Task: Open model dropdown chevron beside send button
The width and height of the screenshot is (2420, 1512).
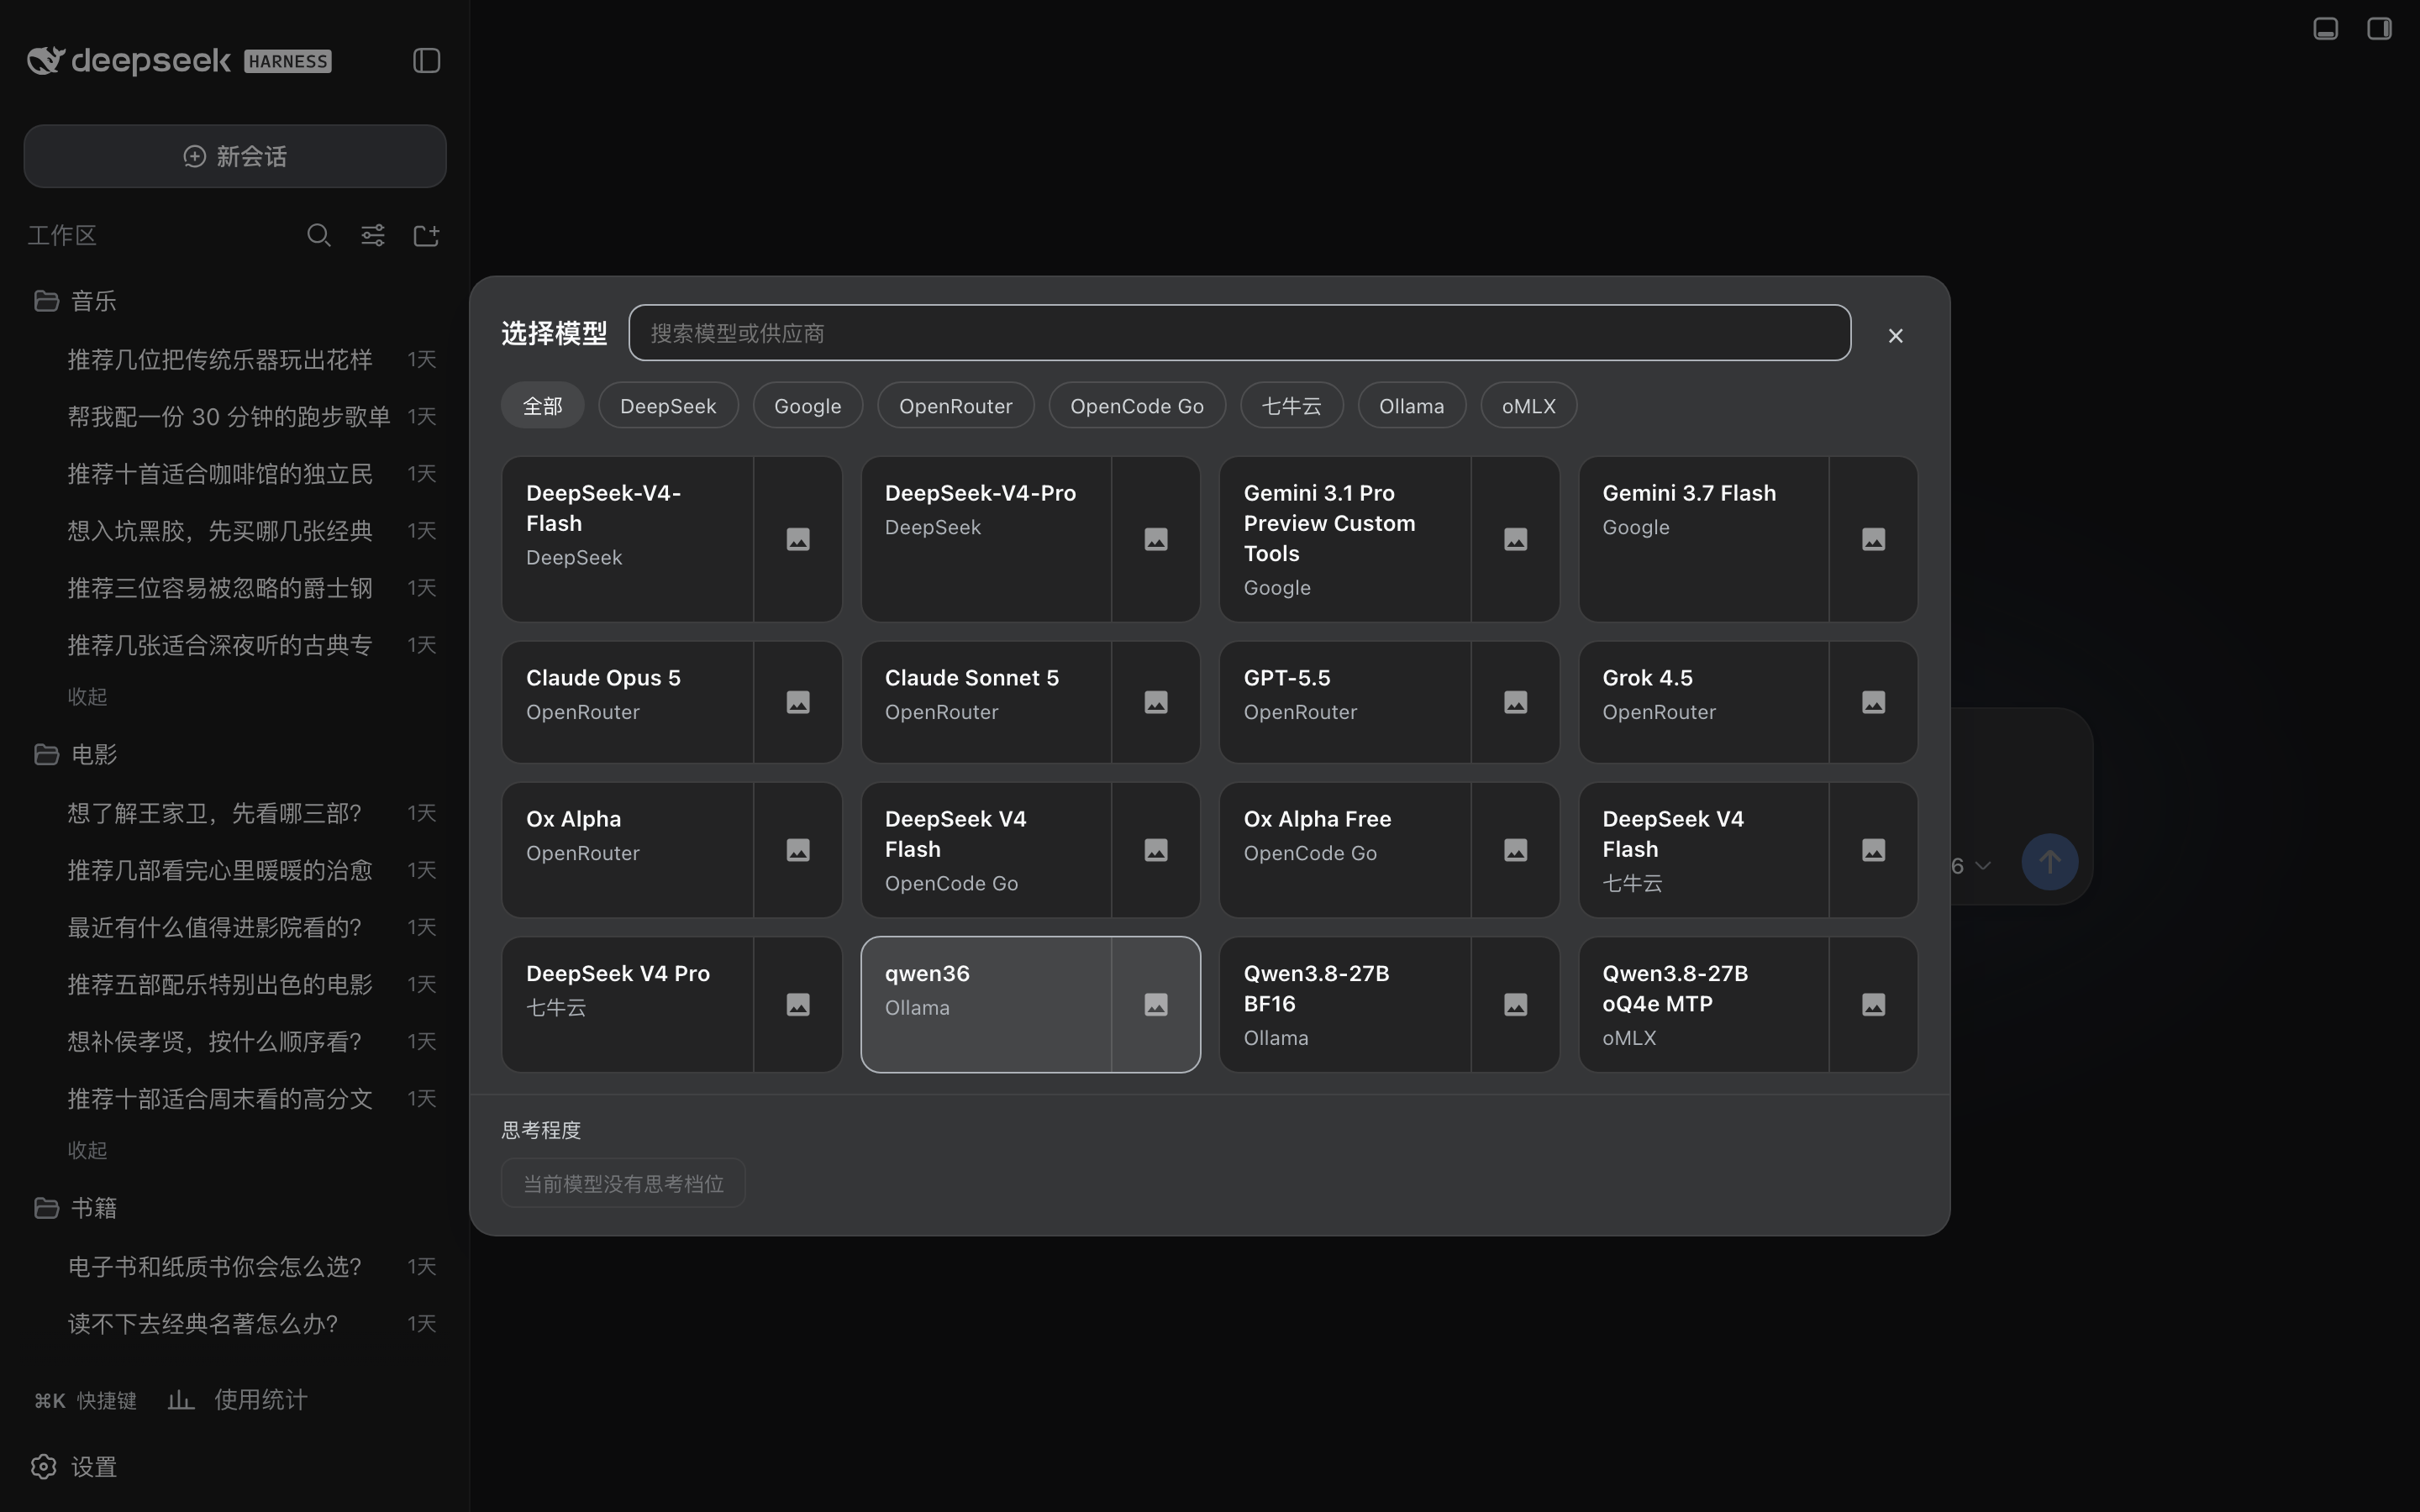Action: click(1984, 866)
